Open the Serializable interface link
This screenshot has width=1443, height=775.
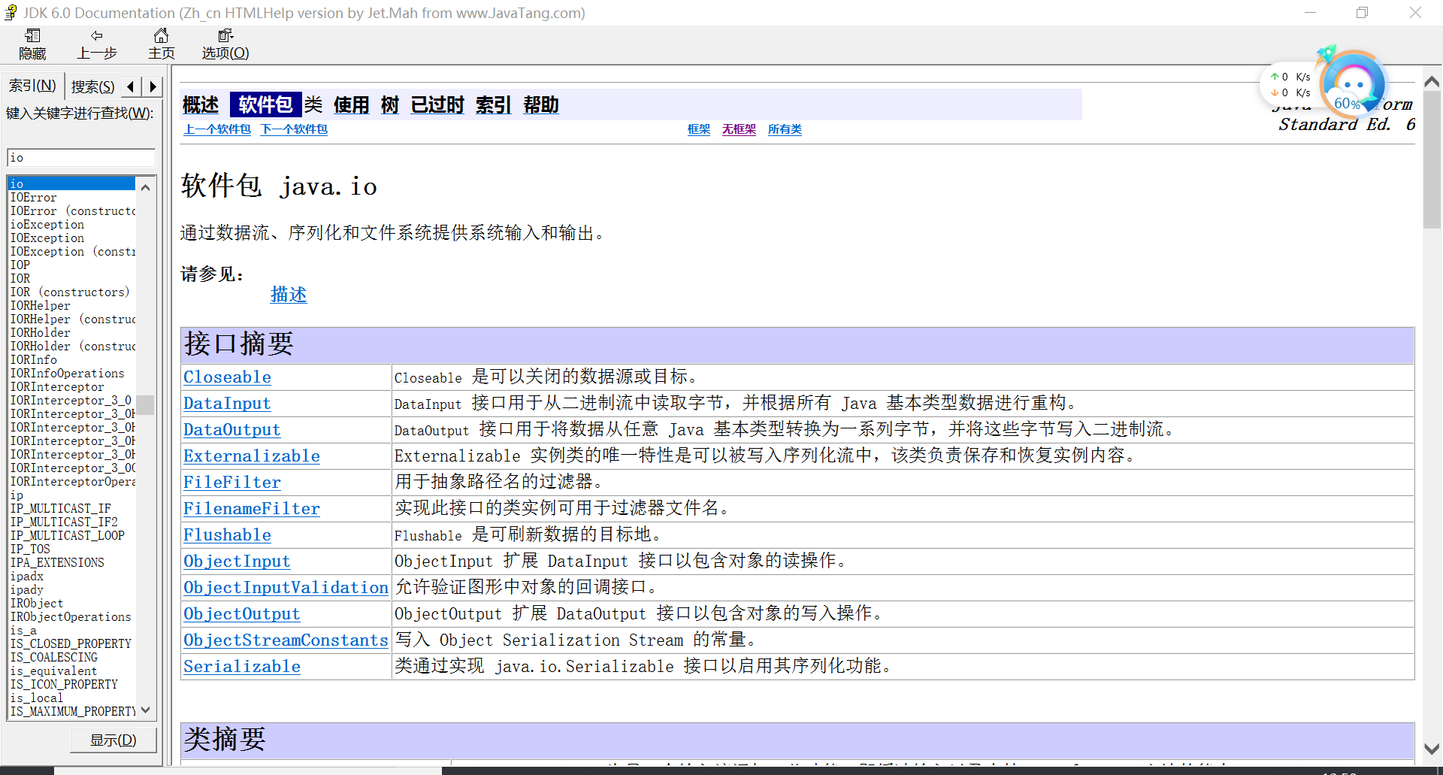click(242, 667)
